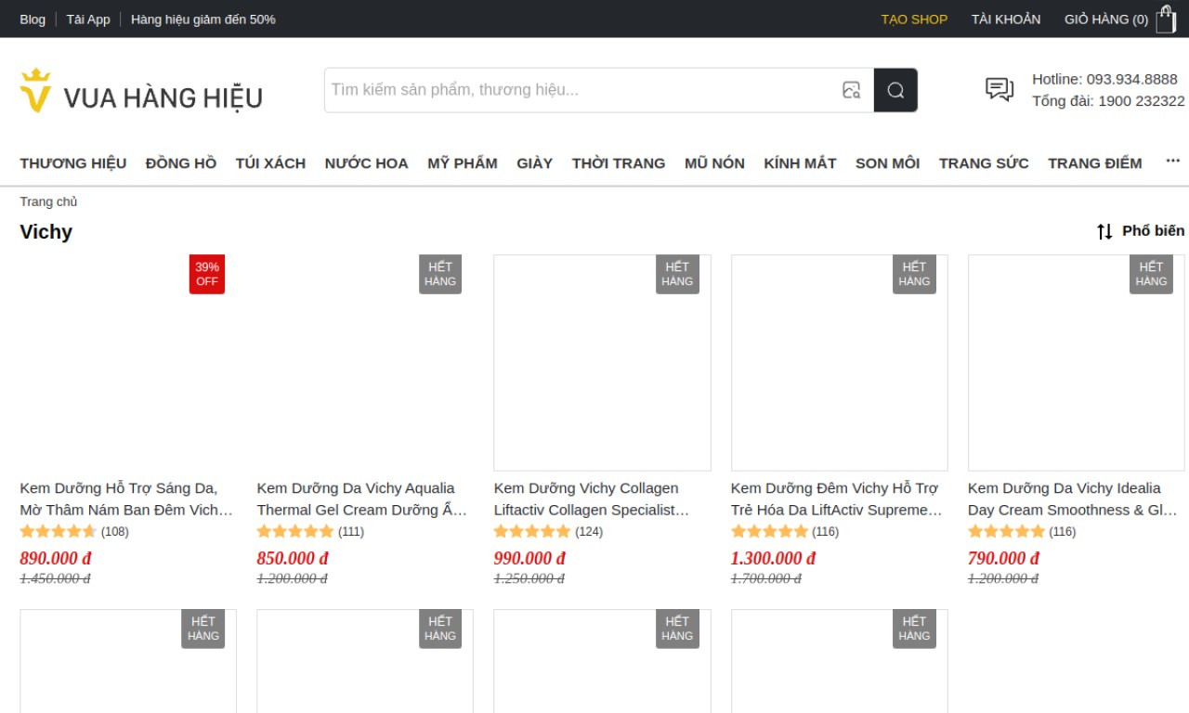Viewport: 1189px width, 713px height.
Task: Click the 790.000 đ price
Action: (1003, 558)
